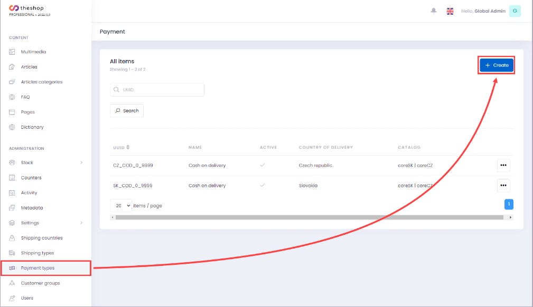The height and width of the screenshot is (307, 533).
Task: Click the Search button
Action: point(127,111)
